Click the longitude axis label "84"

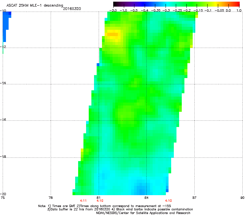146,198
